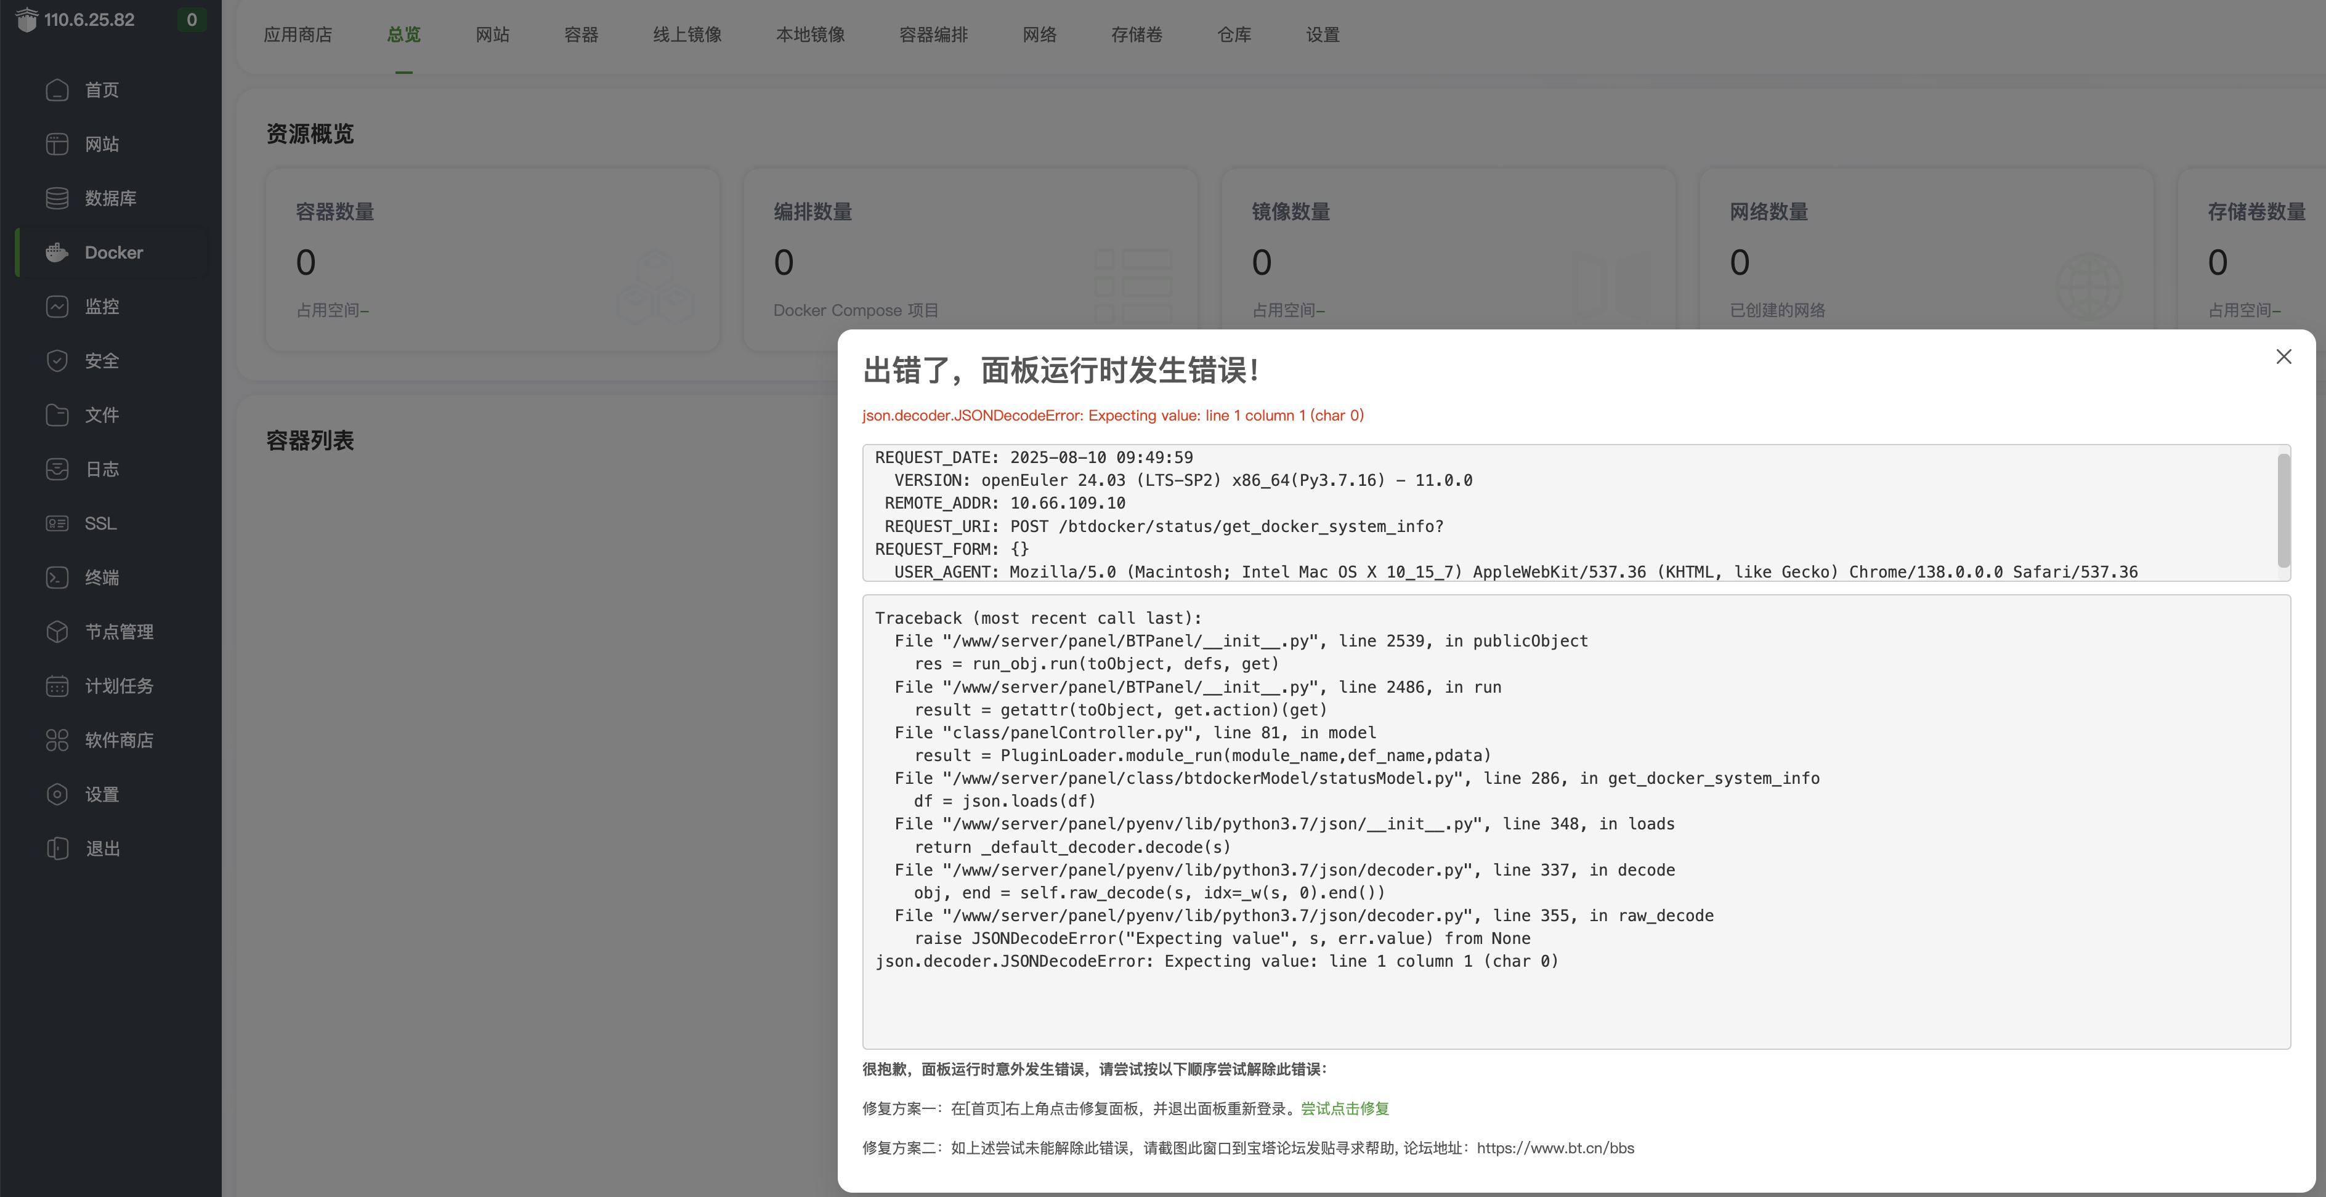Viewport: 2326px width, 1197px height.
Task: Click the 容器列表 section heading
Action: (x=310, y=440)
